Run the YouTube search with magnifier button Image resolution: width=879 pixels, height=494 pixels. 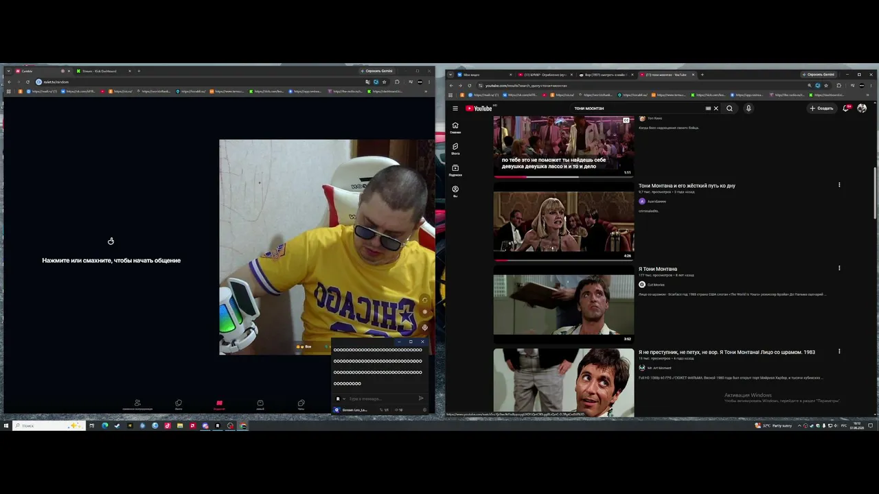pyautogui.click(x=729, y=108)
